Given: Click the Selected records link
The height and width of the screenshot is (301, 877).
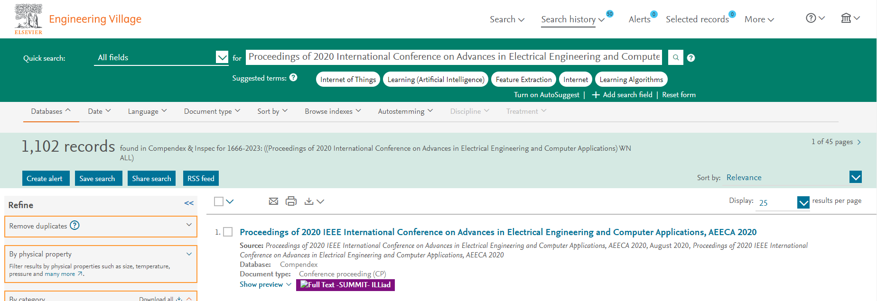Looking at the screenshot, I should pos(697,19).
